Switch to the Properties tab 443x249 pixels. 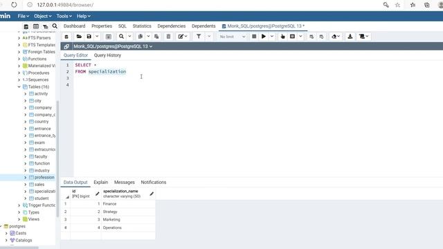tap(102, 26)
